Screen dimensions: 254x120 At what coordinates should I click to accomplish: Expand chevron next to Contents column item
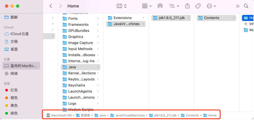(234, 18)
